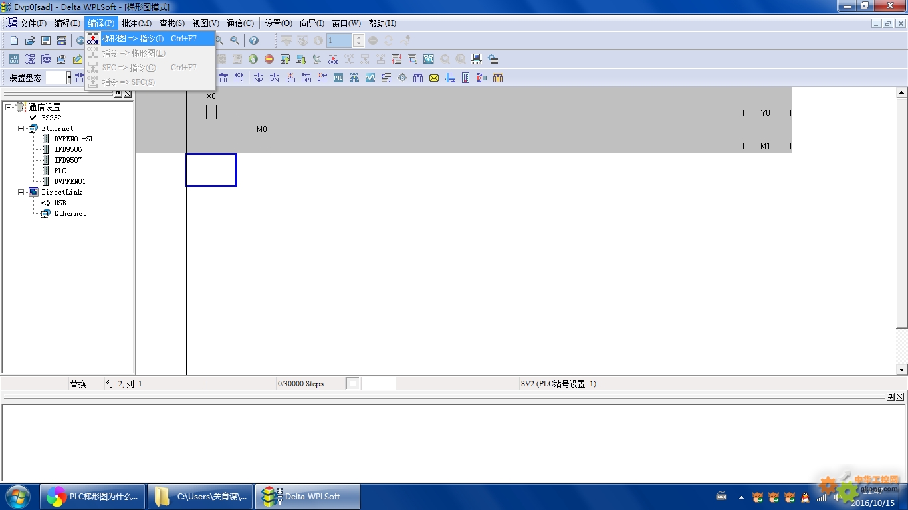The image size is (908, 510).
Task: Select the M1 output coil
Action: click(x=766, y=146)
